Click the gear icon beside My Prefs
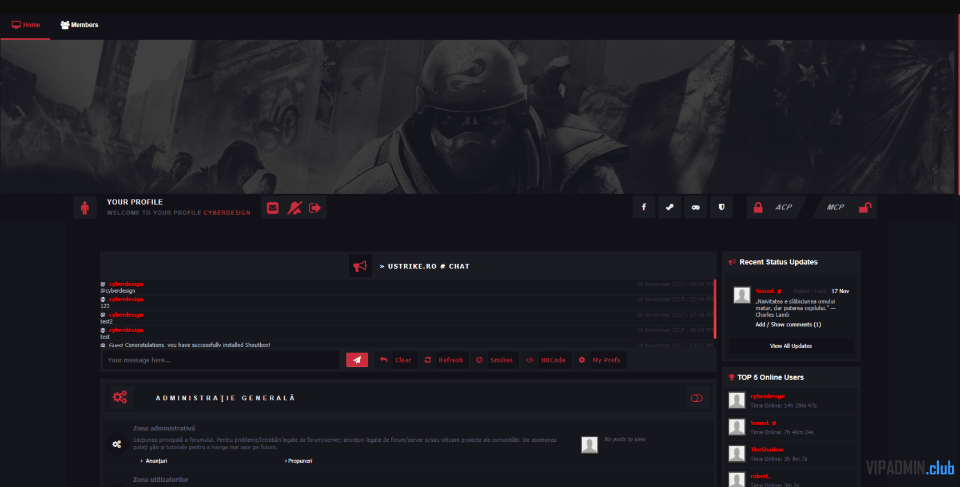 coord(581,360)
